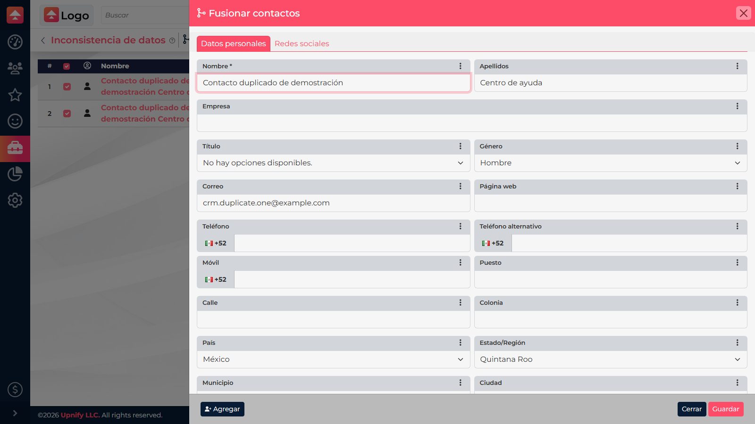Click the Agregar button
Screen dimensions: 755x424
(x=222, y=409)
